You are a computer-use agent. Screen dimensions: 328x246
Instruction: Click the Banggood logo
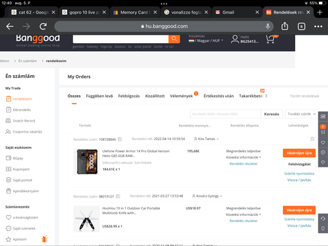pyautogui.click(x=38, y=39)
